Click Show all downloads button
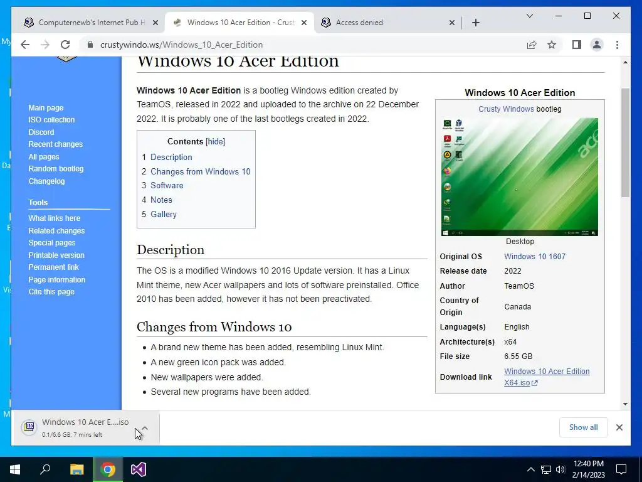 pos(584,427)
